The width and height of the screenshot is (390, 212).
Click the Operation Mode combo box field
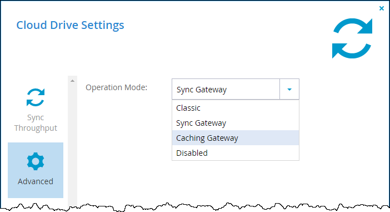tap(236, 89)
